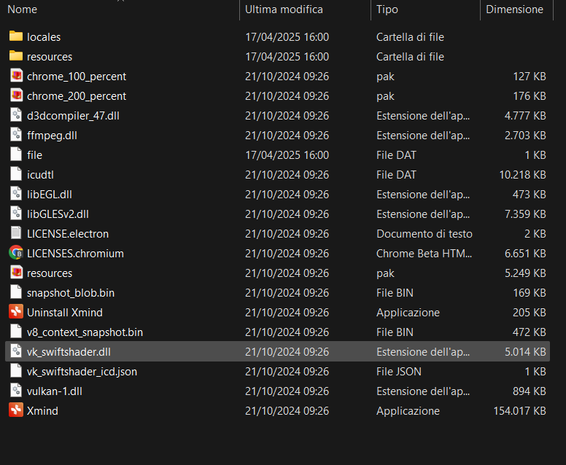Click the vulkan-1.dll file icon

(16, 391)
